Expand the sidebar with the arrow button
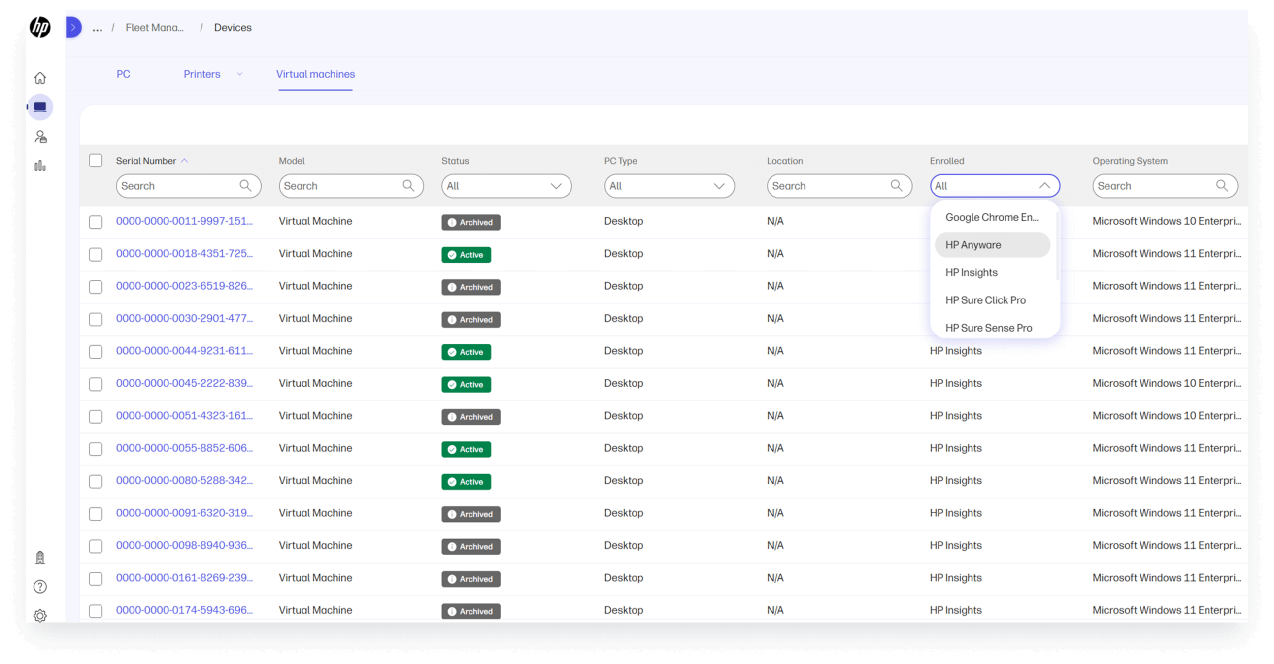 [73, 27]
